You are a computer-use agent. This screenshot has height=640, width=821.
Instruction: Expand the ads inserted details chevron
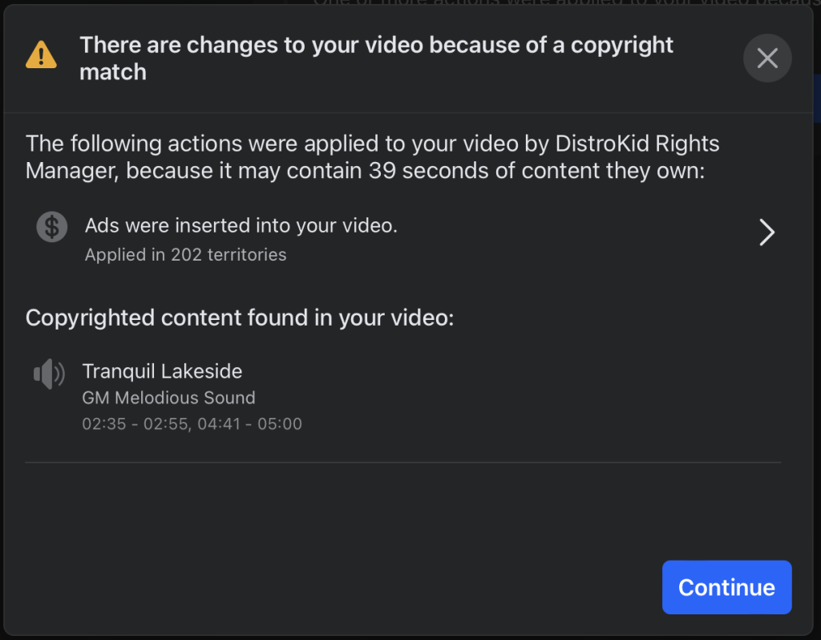tap(766, 232)
